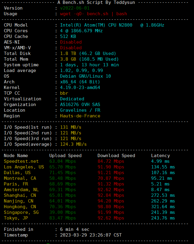
Task: Click the script version v2022-06-01
Action: (x=75, y=8)
